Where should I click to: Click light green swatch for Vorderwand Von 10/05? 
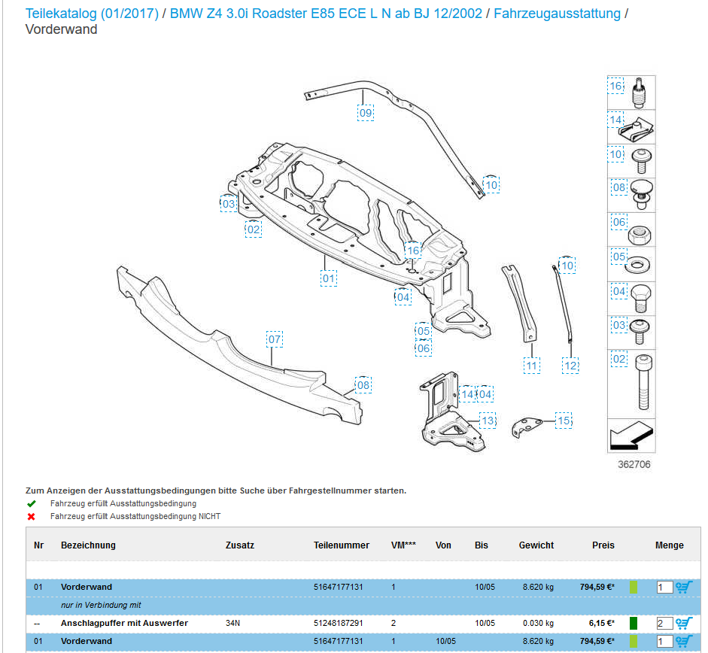[x=633, y=641]
